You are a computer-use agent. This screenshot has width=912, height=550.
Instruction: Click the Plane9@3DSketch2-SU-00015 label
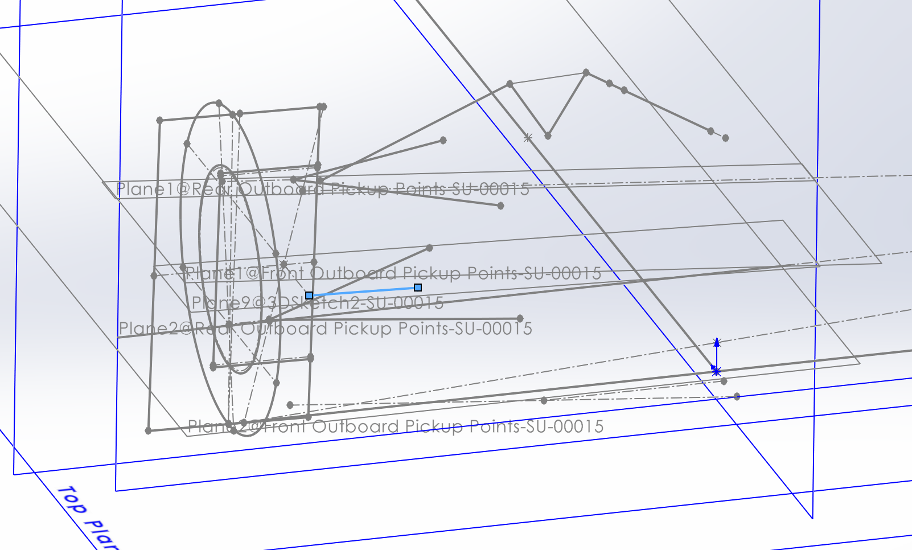[x=317, y=303]
